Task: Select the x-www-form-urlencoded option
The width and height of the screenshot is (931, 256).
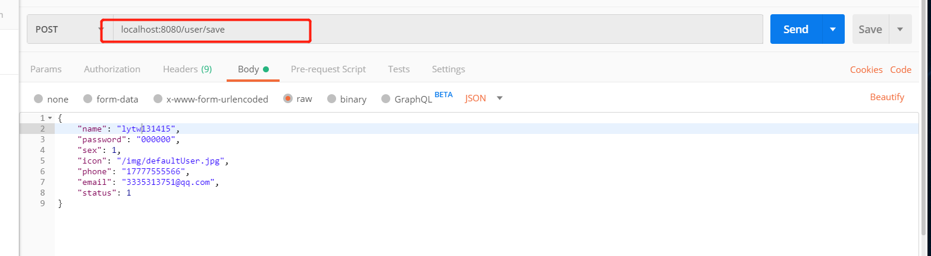Action: tap(158, 99)
